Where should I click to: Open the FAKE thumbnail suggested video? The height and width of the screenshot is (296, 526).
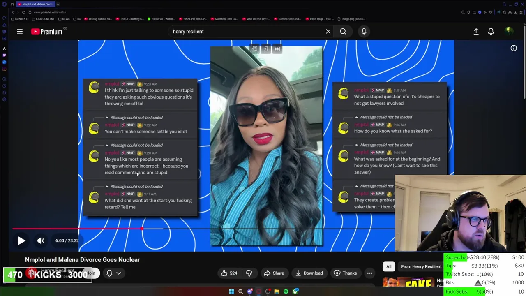408,283
